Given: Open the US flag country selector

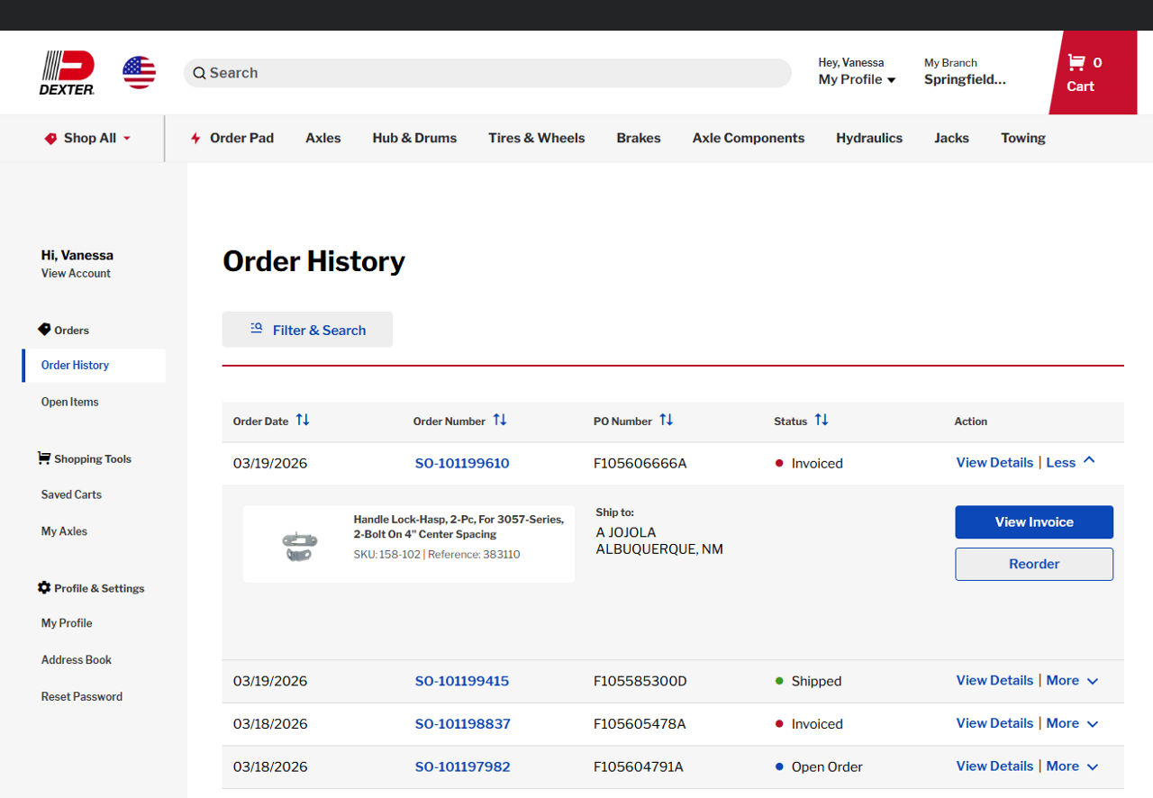Looking at the screenshot, I should [139, 72].
